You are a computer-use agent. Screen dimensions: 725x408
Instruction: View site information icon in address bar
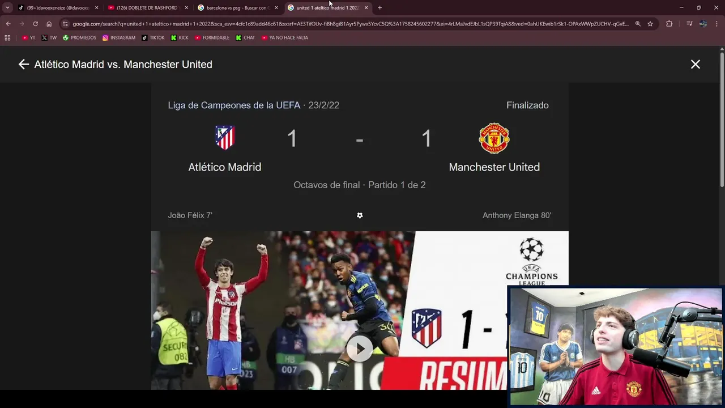[65, 24]
